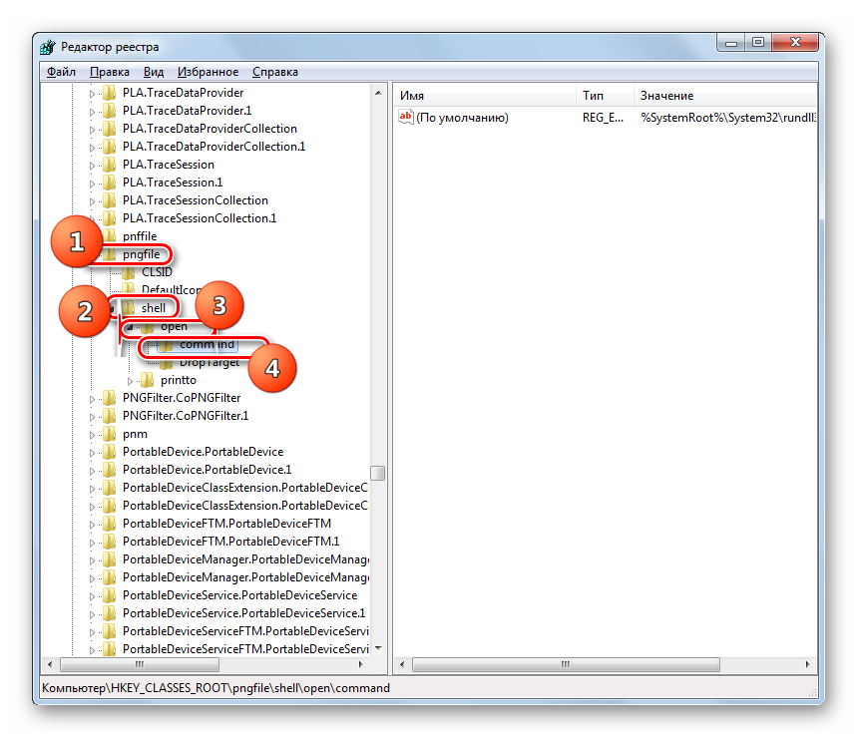
Task: Click the pnm folder icon
Action: pos(109,434)
